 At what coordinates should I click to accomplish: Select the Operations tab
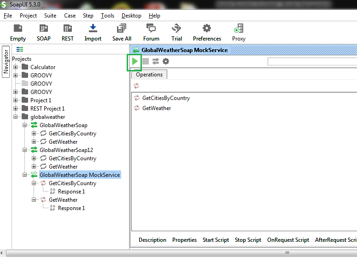click(x=149, y=75)
